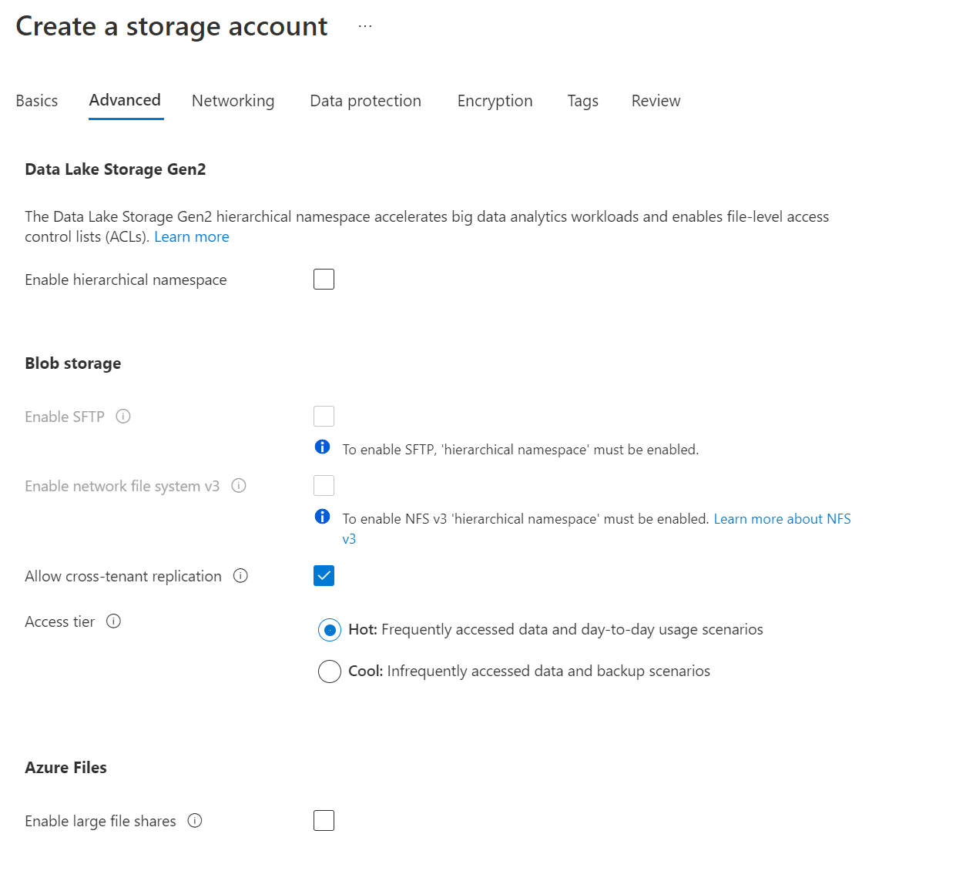
Task: Open the Data protection tab
Action: click(x=365, y=101)
